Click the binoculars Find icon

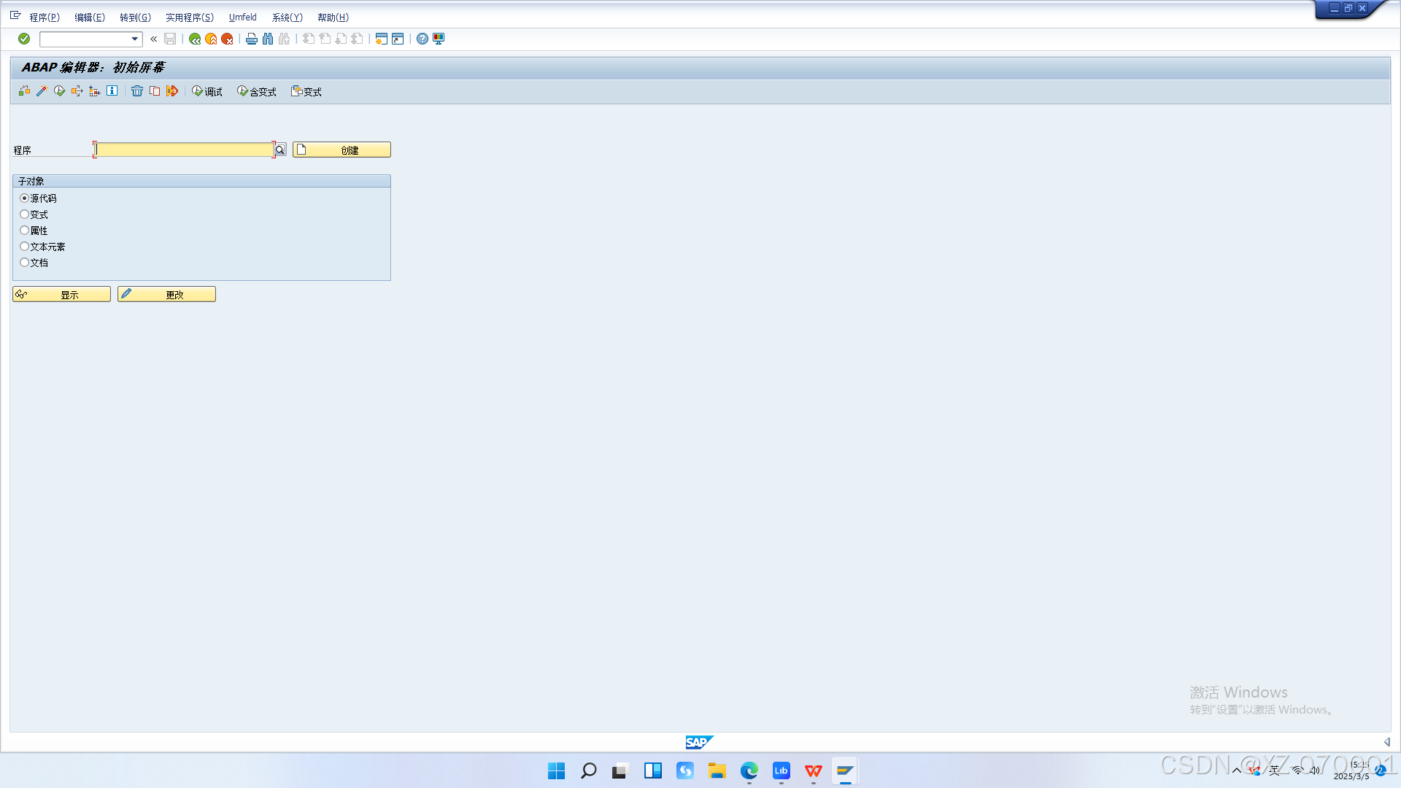(x=268, y=39)
